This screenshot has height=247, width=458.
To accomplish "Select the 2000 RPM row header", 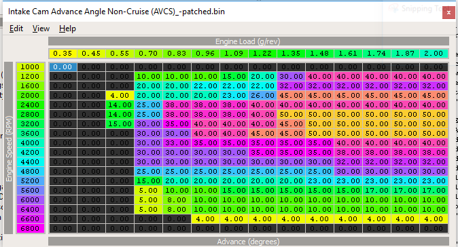I will pos(30,96).
